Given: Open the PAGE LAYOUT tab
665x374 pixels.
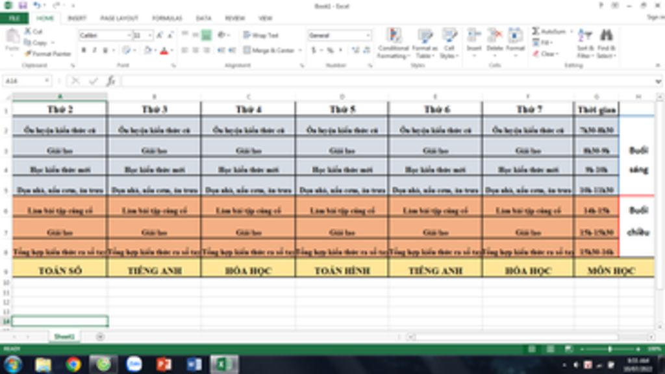Looking at the screenshot, I should click(119, 18).
